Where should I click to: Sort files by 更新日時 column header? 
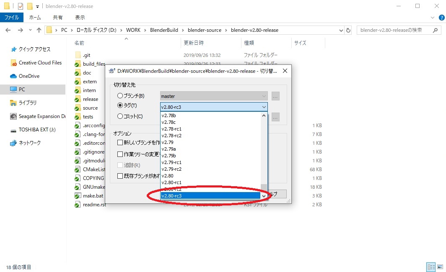(x=193, y=43)
